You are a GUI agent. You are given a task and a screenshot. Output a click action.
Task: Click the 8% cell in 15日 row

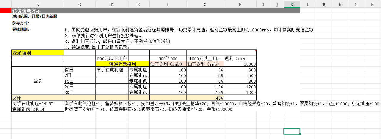click(205, 81)
